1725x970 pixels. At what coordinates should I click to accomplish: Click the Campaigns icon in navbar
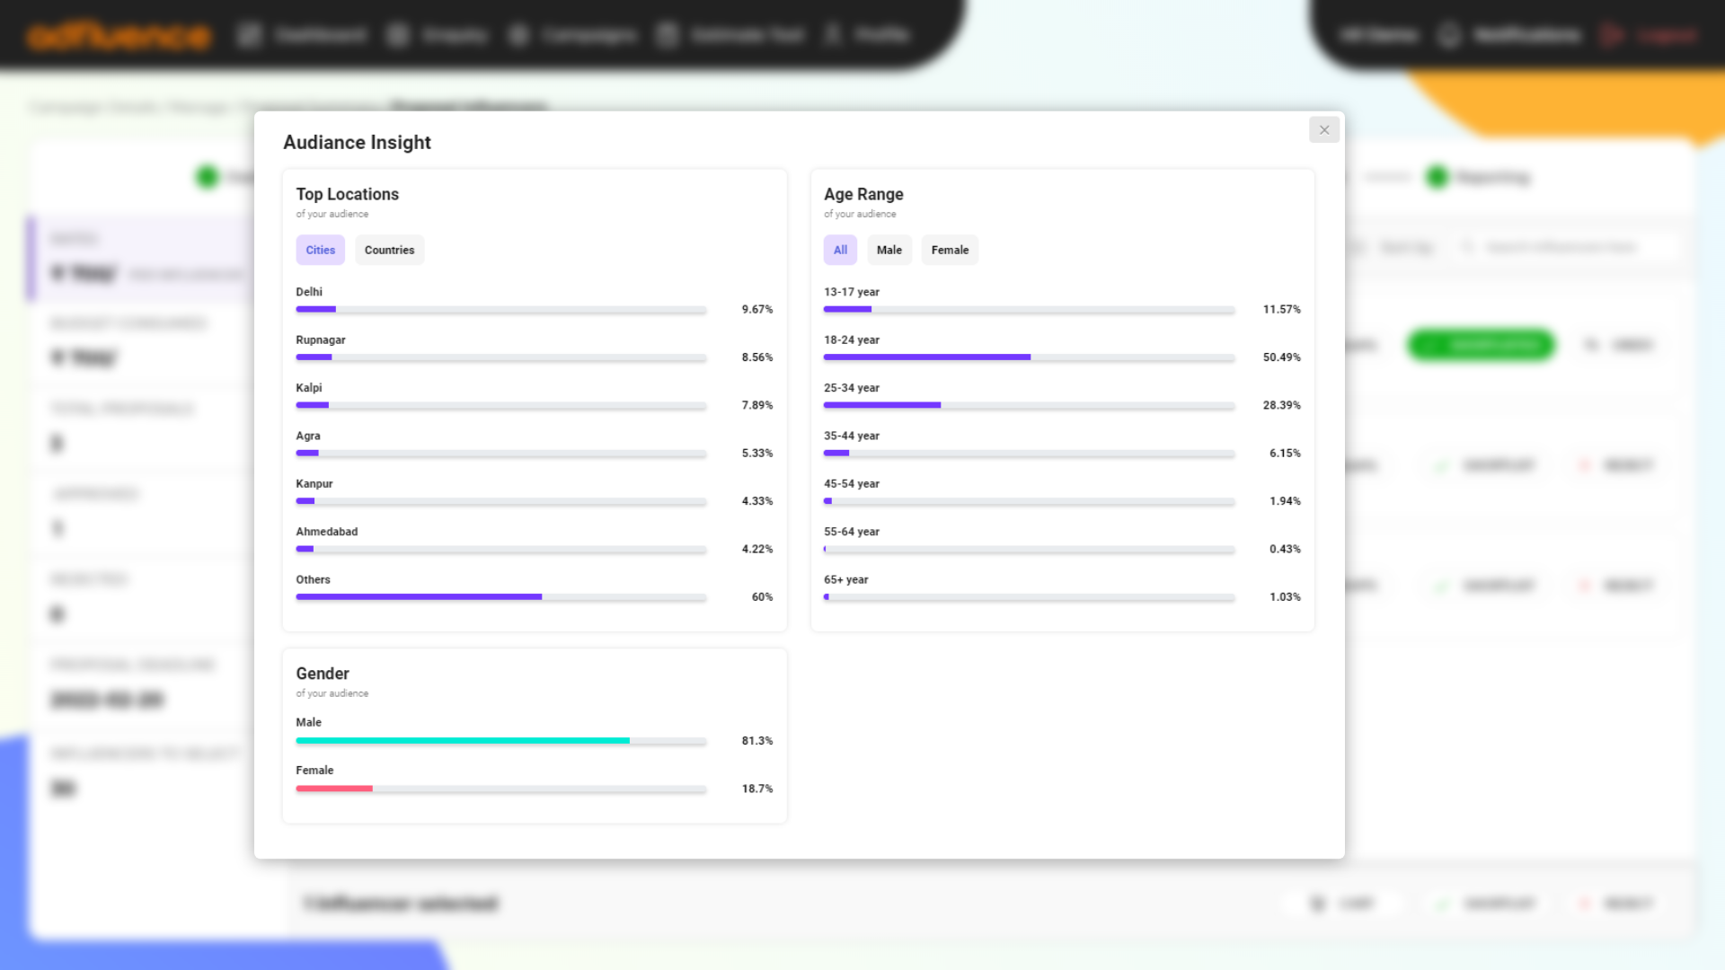pos(518,35)
